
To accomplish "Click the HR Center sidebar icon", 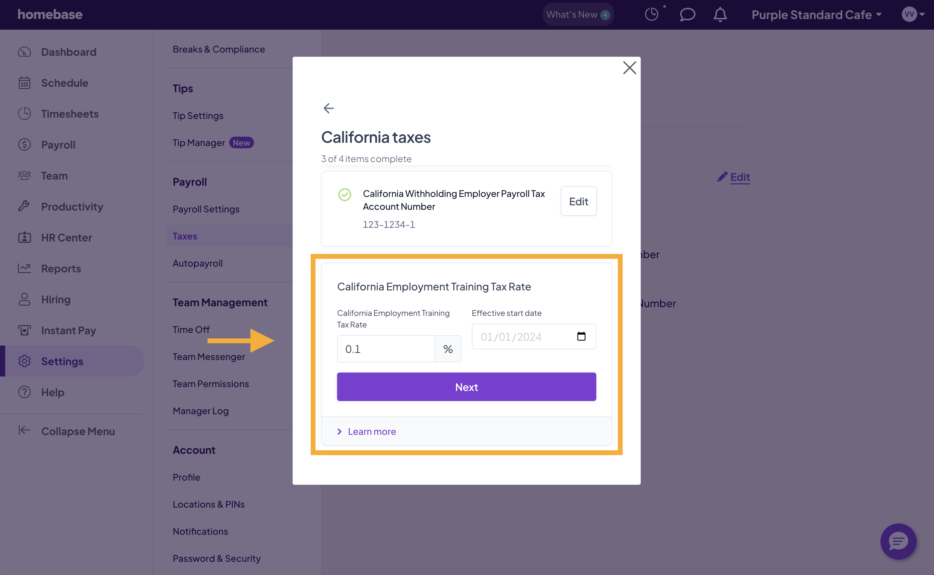I will point(24,237).
